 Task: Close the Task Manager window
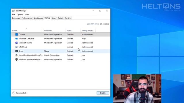coord(107,11)
